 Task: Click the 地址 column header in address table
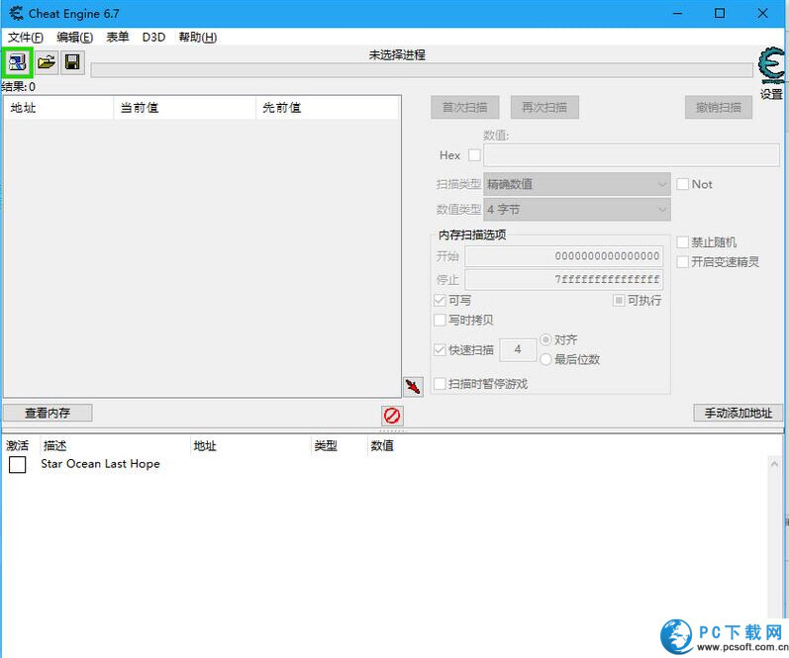[x=250, y=445]
